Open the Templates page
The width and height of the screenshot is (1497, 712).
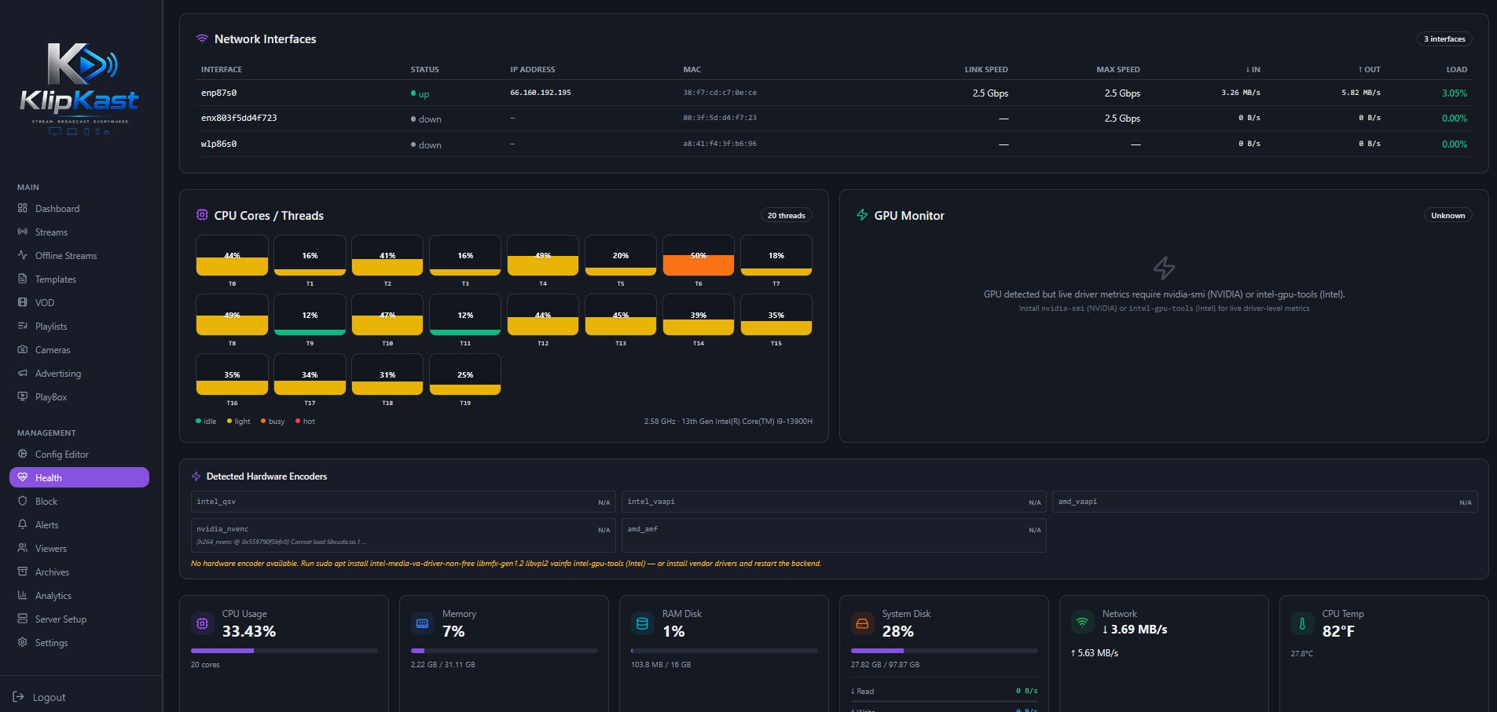tap(79, 279)
